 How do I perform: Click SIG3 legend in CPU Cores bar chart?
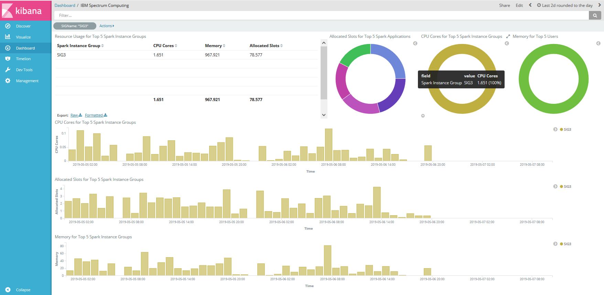point(565,130)
